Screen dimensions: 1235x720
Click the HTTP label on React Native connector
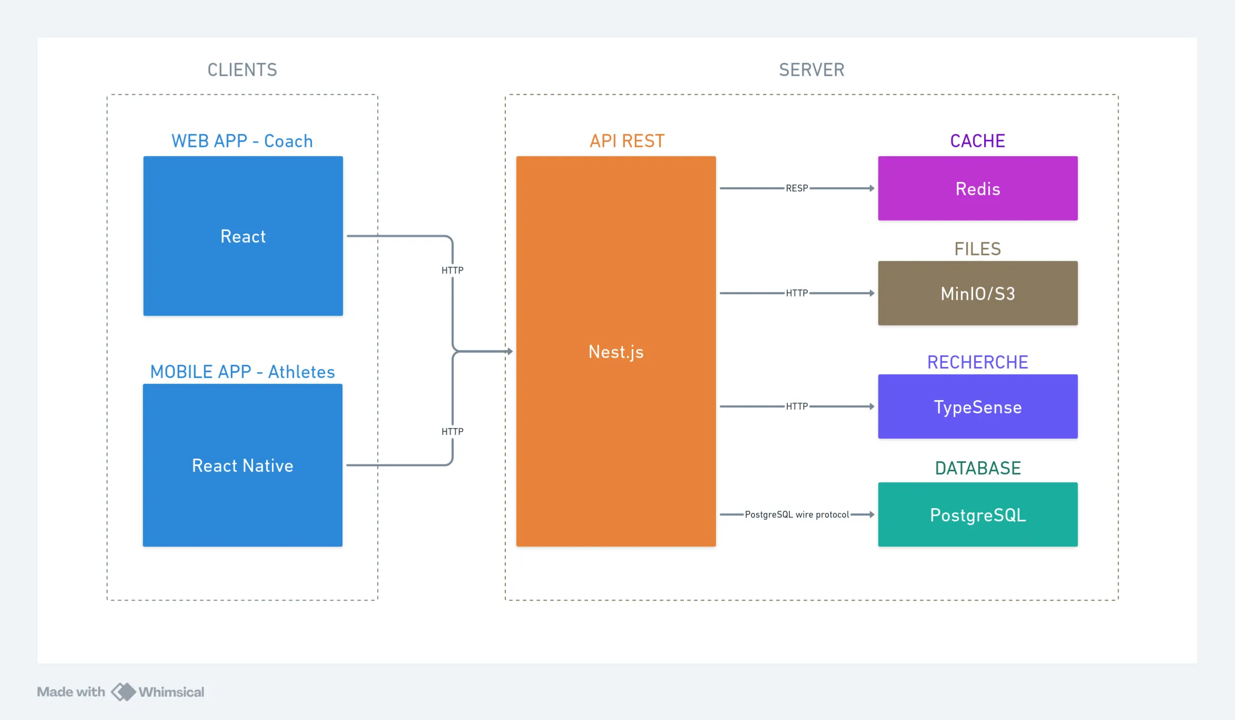point(453,432)
